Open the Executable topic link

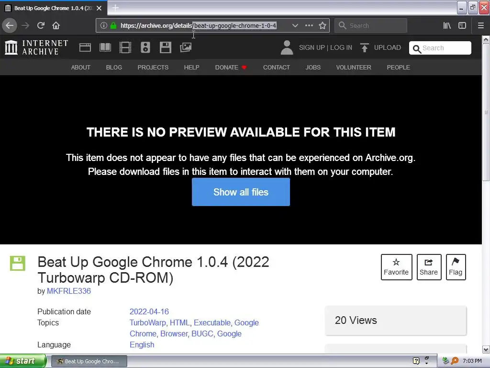212,322
